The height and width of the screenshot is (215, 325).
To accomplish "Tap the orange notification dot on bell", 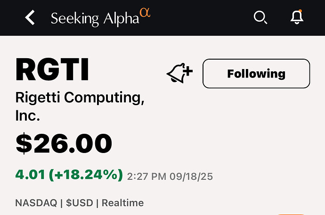I will 301,10.
